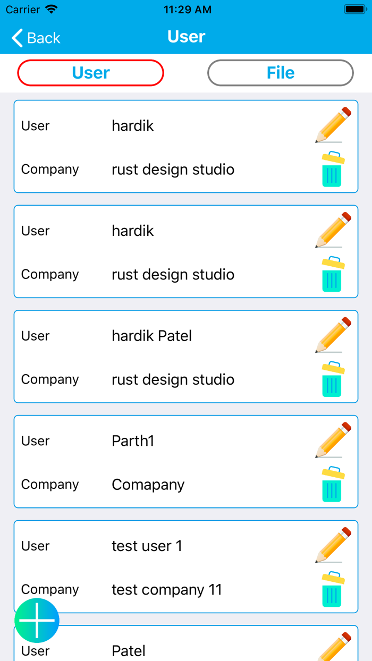Delete hardik Patel using the trash icon
This screenshot has height=661, width=372.
tap(331, 379)
